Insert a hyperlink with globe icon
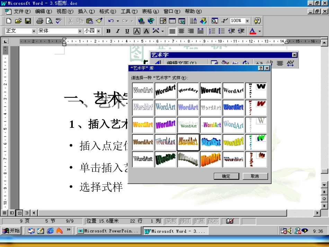Screen dimensions: 329x247 [141, 21]
